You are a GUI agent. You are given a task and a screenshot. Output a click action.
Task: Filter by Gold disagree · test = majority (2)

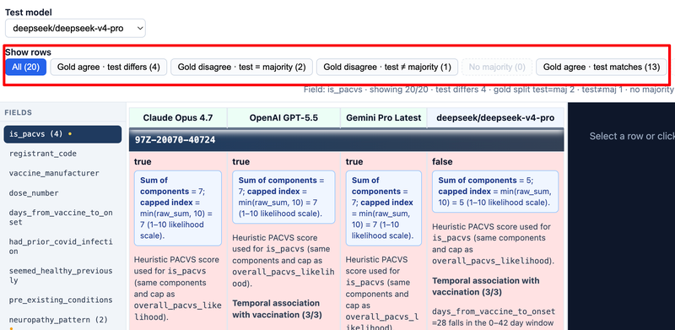coord(241,68)
